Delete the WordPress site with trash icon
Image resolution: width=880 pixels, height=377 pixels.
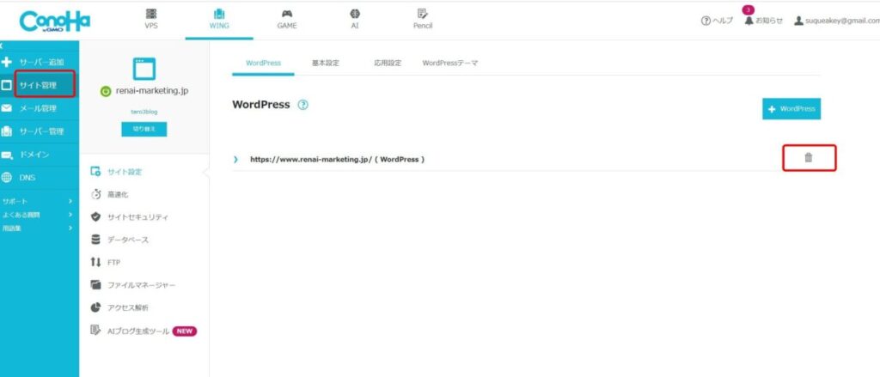click(x=808, y=158)
